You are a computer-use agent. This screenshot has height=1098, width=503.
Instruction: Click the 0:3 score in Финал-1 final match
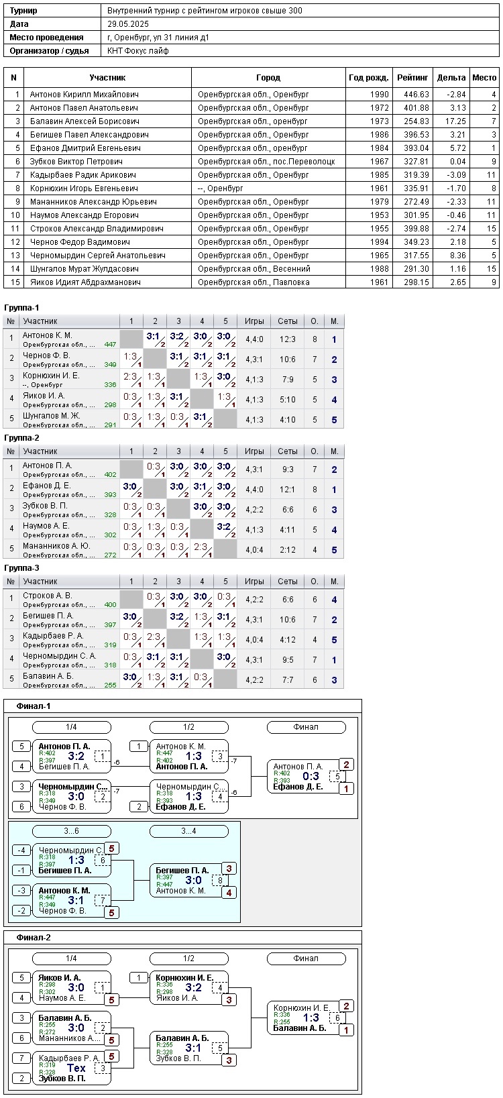(x=311, y=777)
